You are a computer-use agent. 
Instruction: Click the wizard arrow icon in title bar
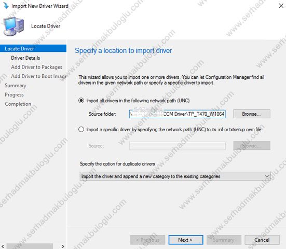(6, 6)
